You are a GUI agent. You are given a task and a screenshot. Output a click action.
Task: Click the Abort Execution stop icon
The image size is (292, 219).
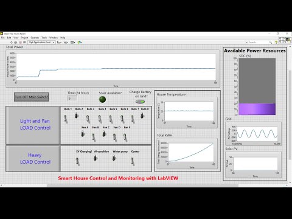(x=20, y=42)
